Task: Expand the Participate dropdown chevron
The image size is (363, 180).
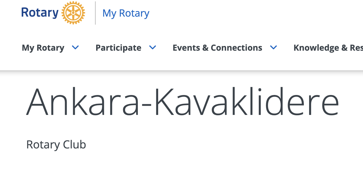Action: 153,48
